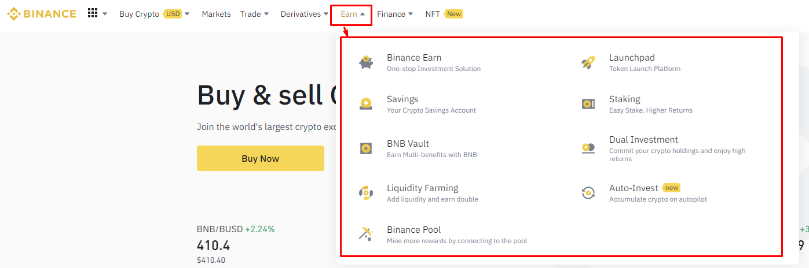Click the Liquidity Farming icon
This screenshot has width=809, height=268.
pyautogui.click(x=365, y=193)
